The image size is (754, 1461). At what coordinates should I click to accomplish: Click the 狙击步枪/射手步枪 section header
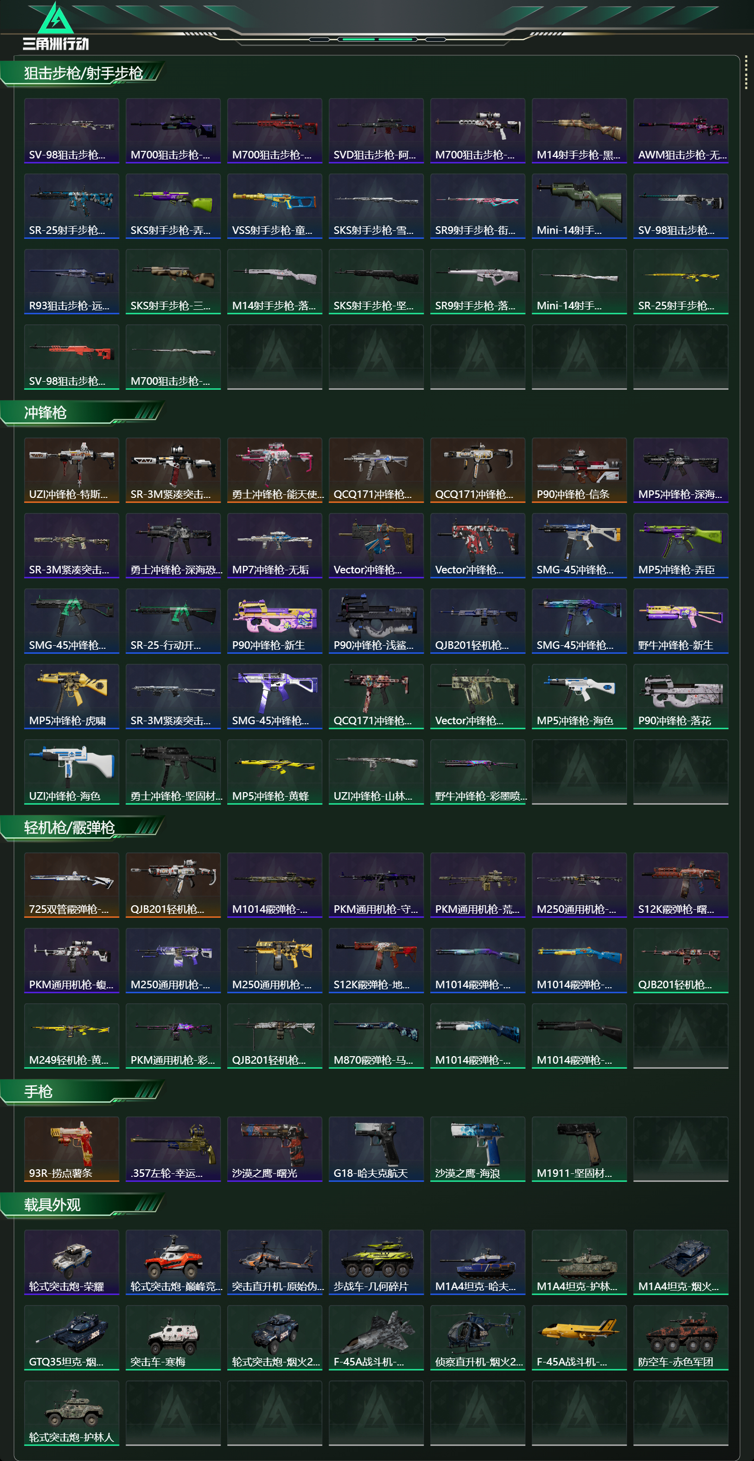[x=82, y=73]
